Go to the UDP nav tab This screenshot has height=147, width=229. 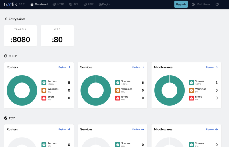click(88, 4)
